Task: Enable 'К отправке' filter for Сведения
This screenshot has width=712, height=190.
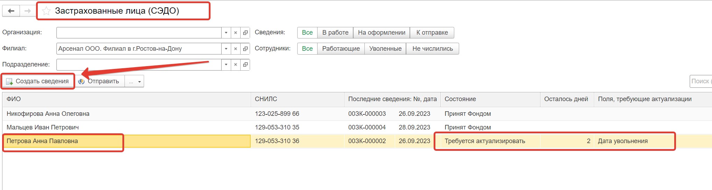Action: [432, 33]
